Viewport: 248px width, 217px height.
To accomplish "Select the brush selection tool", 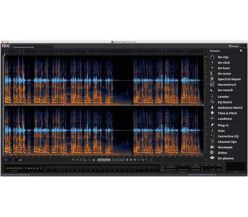I will pyautogui.click(x=143, y=160).
